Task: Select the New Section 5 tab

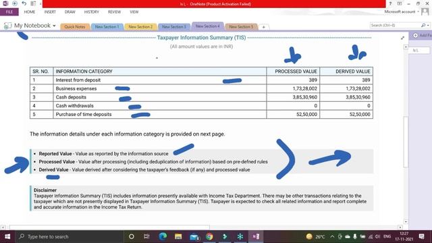Action: click(x=241, y=27)
